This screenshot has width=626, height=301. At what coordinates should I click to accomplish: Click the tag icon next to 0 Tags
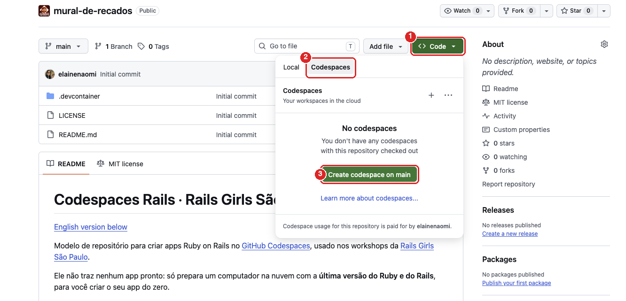[141, 46]
